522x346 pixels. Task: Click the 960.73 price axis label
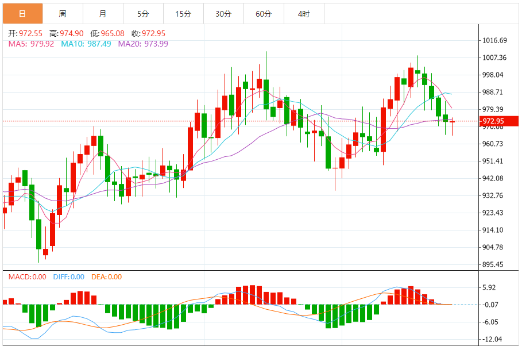pos(493,144)
